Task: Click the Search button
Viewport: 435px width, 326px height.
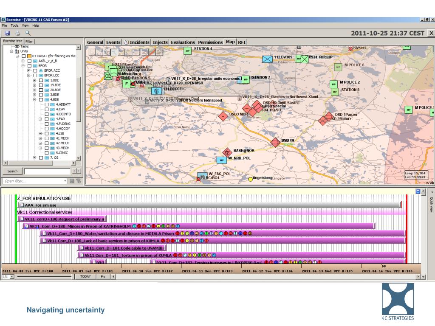Action: tap(12, 171)
